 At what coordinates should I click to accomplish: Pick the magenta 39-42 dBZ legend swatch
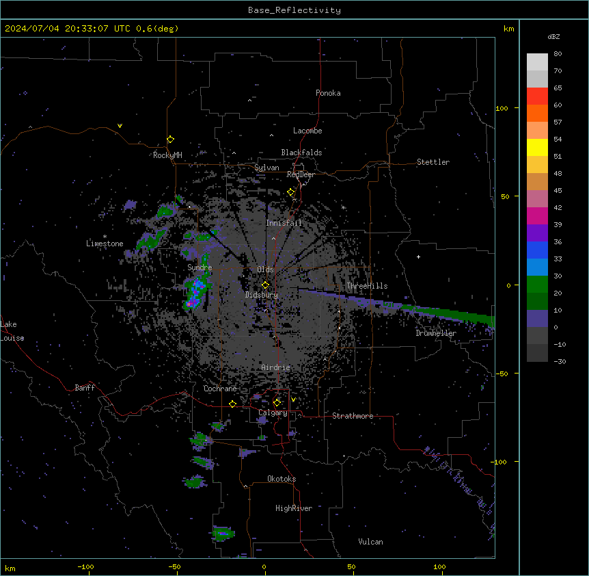(537, 216)
